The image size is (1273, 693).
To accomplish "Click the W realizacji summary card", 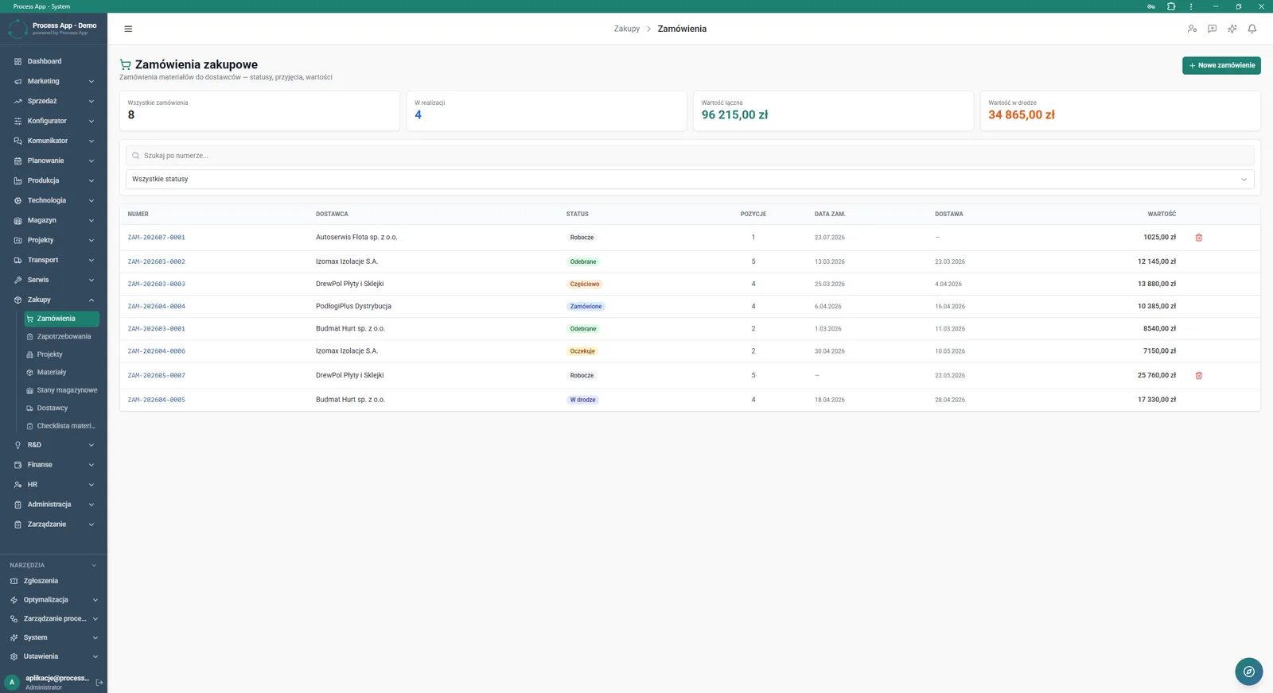I will click(547, 110).
